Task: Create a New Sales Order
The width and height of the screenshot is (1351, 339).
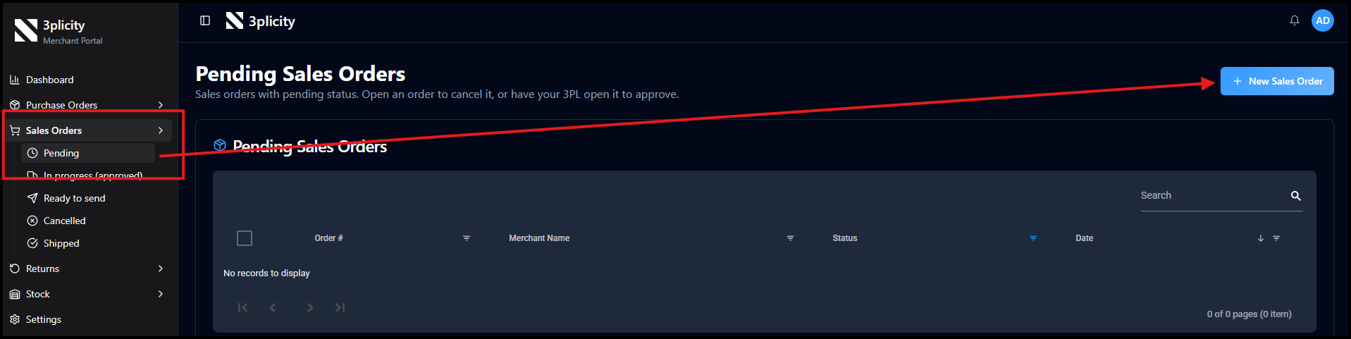Action: pyautogui.click(x=1277, y=81)
